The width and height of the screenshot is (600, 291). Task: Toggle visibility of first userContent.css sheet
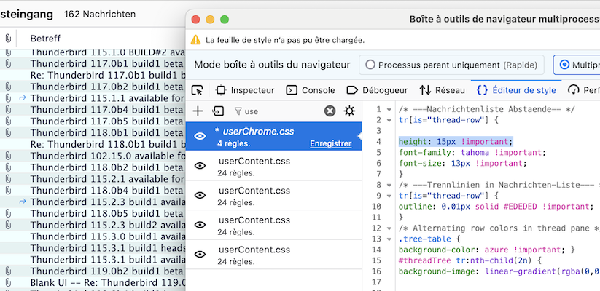200,166
